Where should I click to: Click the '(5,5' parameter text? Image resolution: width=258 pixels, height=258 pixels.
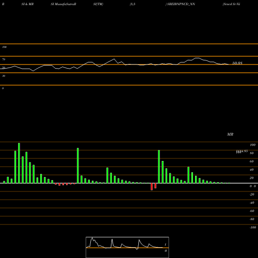click(133, 4)
